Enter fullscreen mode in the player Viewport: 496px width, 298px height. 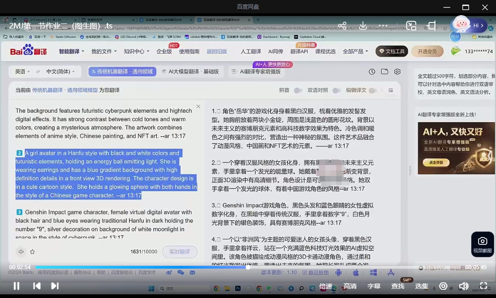(483, 286)
